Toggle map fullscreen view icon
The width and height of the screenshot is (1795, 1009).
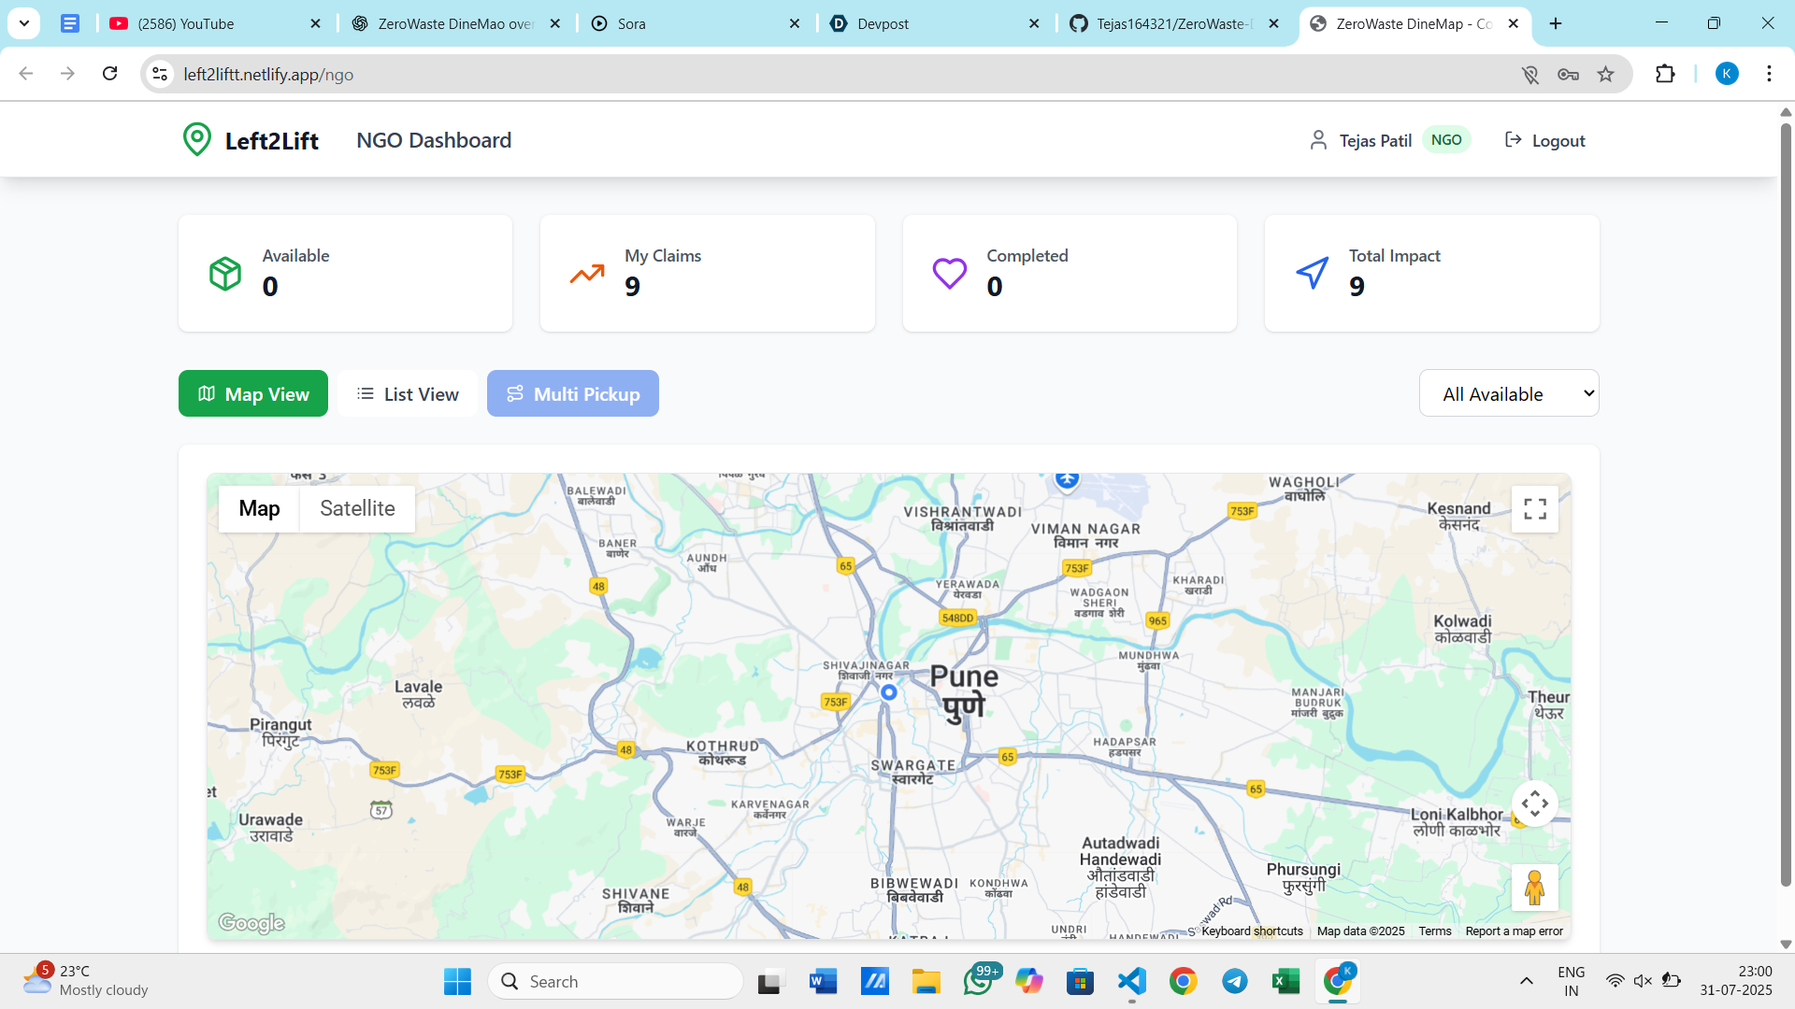1534,508
